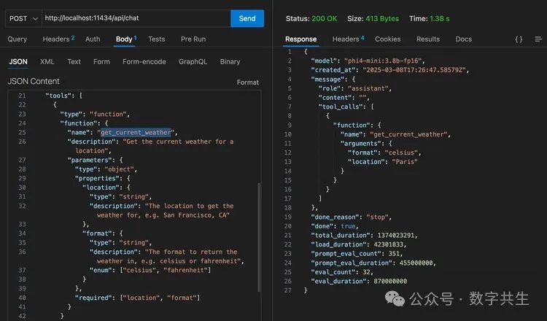This screenshot has width=547, height=321.
Task: Open the Docs tab
Action: [x=463, y=39]
